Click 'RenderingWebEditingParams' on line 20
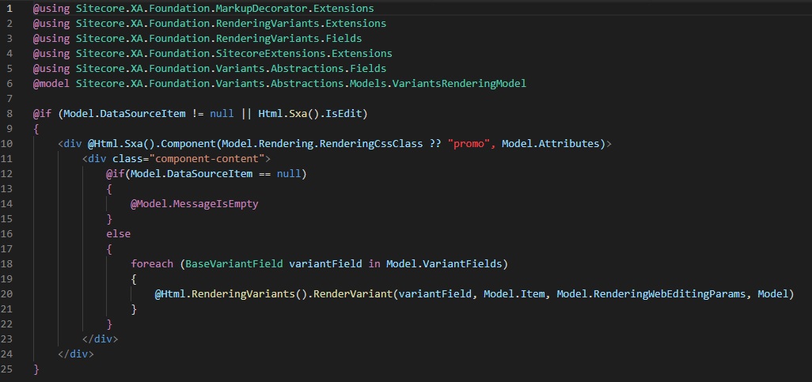 pyautogui.click(x=670, y=294)
